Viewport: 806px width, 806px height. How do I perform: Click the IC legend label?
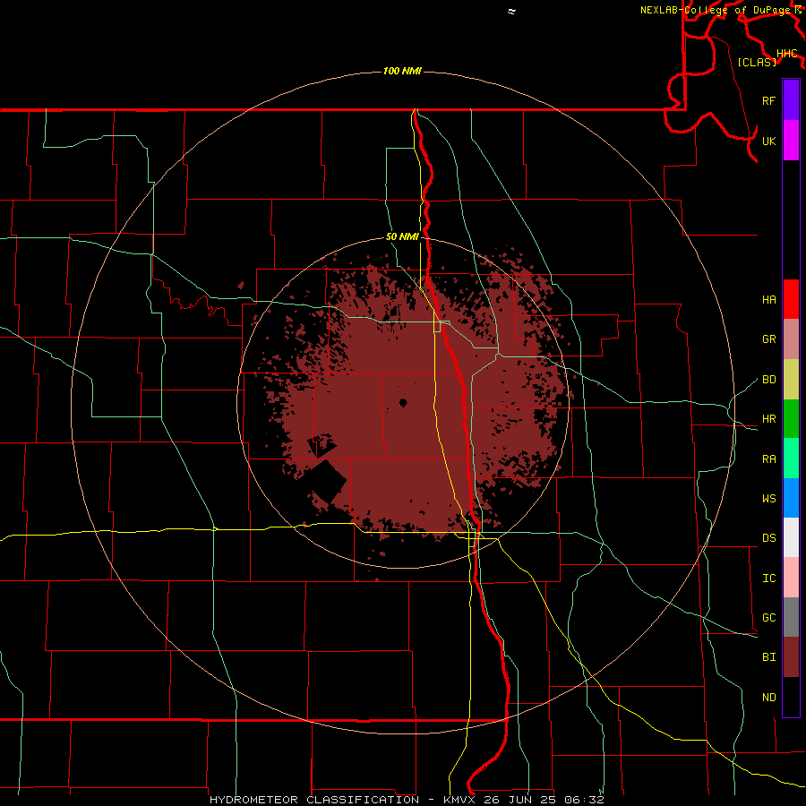pos(768,579)
